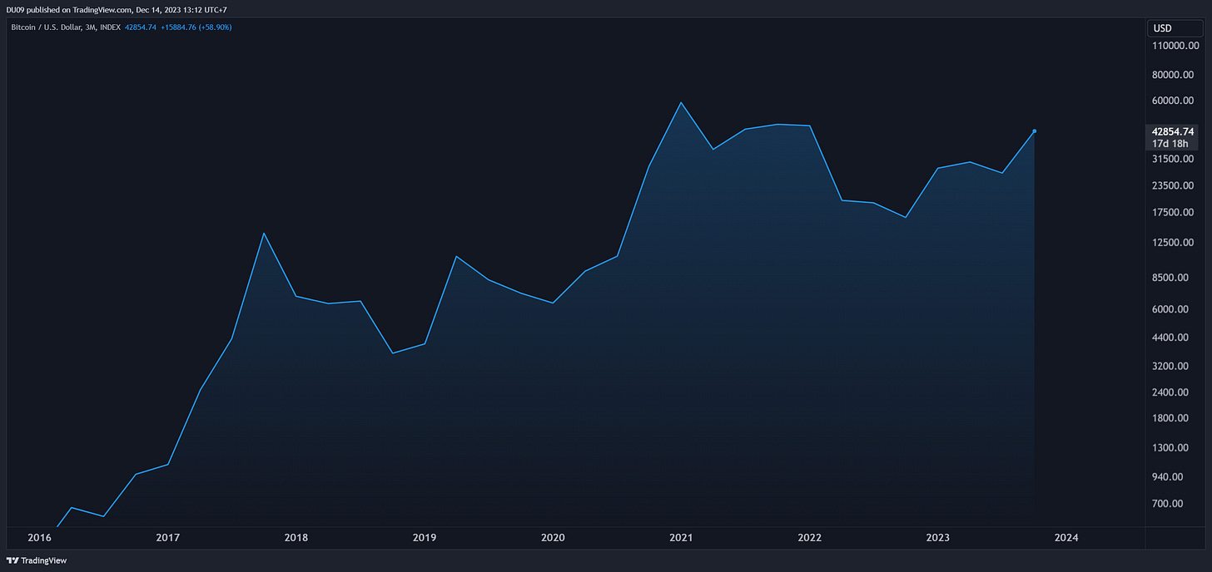
Task: Click the 2017 label on the time axis
Action: (x=168, y=538)
